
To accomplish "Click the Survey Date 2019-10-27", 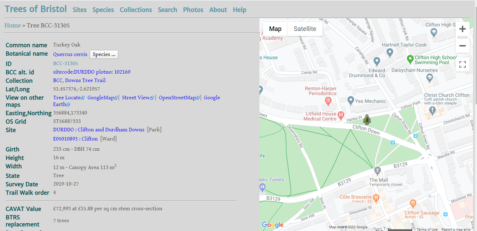I will pyautogui.click(x=65, y=184).
